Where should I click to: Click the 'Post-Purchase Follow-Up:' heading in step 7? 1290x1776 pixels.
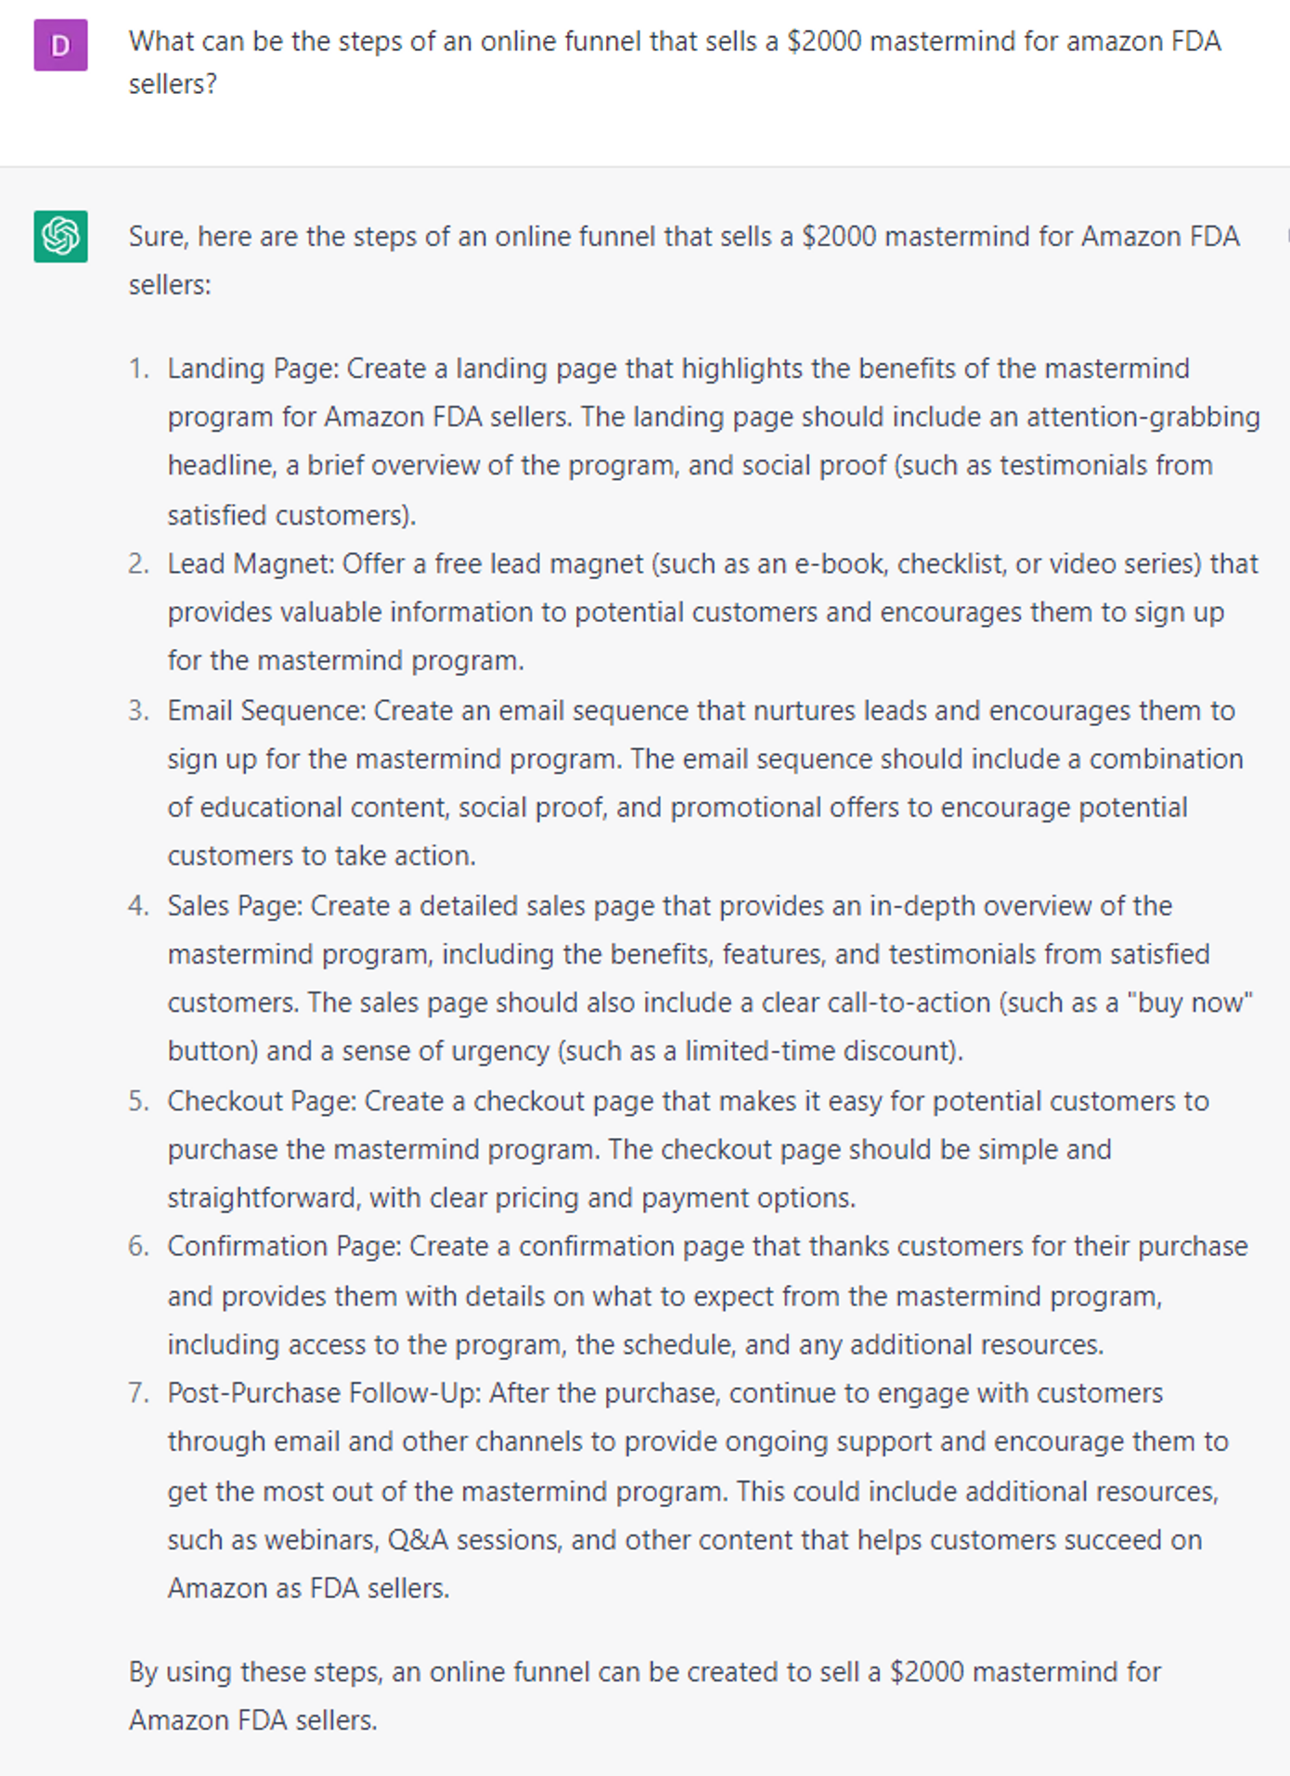click(x=324, y=1393)
